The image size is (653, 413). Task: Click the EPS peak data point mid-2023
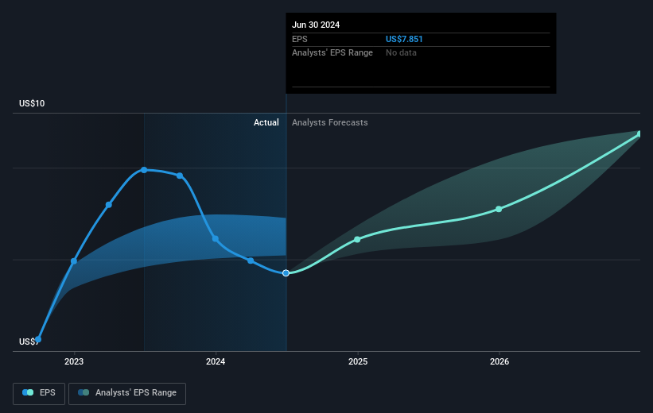click(x=144, y=170)
